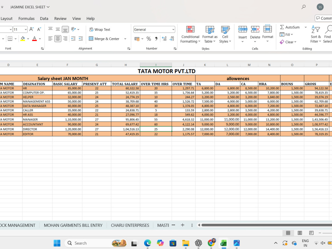
Task: Open the font size dropdown showing 11
Action: (26, 30)
